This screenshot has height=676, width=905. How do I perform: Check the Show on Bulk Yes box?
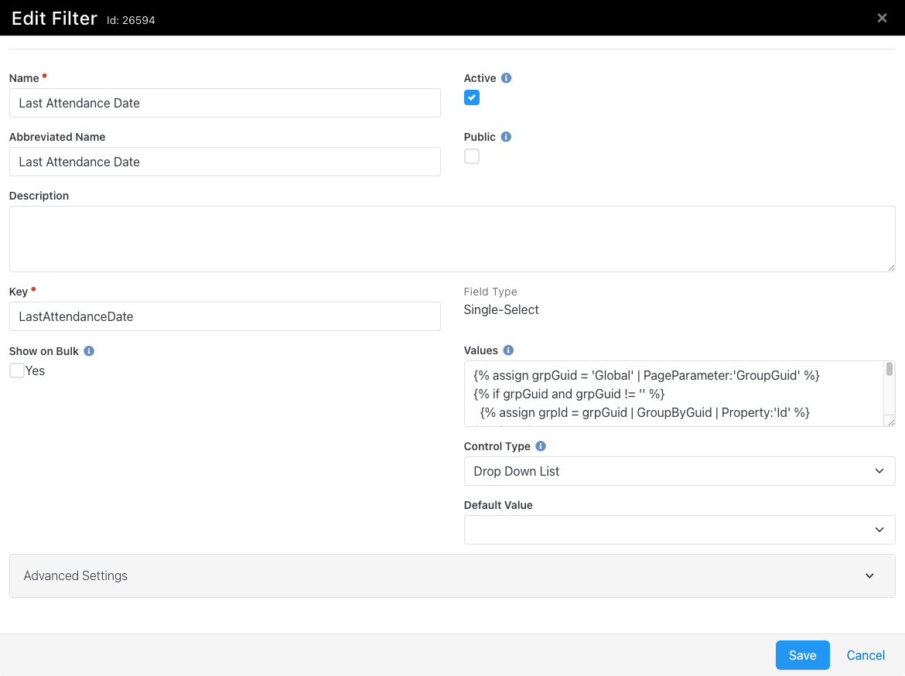[x=17, y=370]
